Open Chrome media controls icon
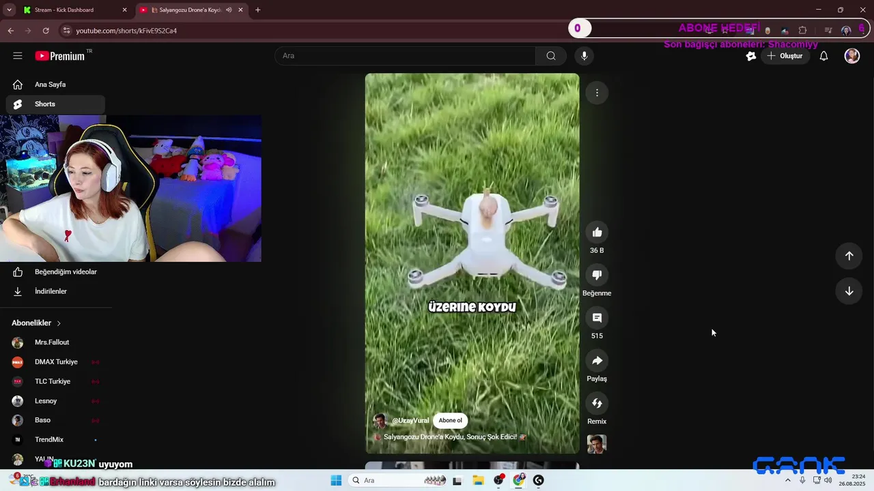The height and width of the screenshot is (491, 874). [x=828, y=31]
